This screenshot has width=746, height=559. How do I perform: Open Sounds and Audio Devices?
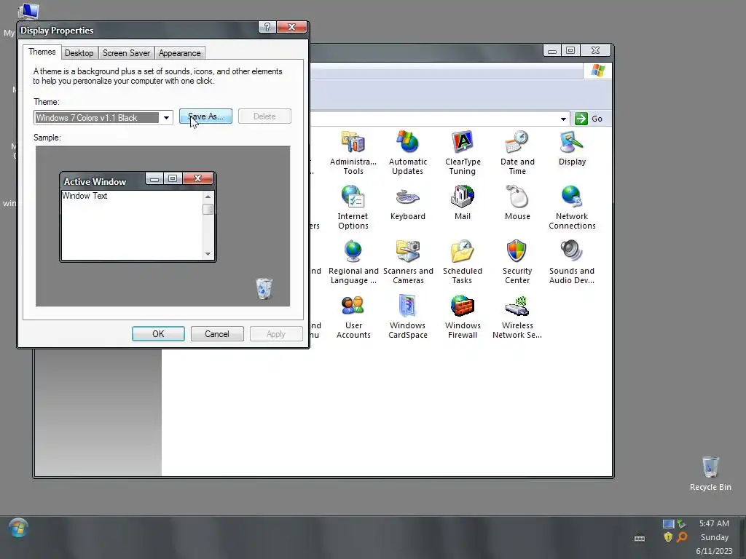point(572,262)
